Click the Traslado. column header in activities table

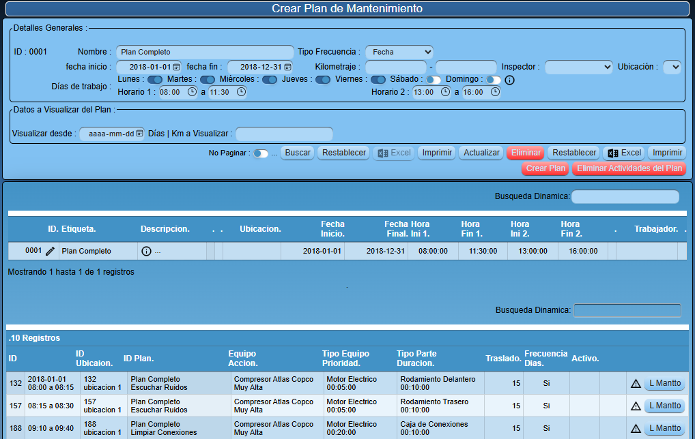pos(503,359)
